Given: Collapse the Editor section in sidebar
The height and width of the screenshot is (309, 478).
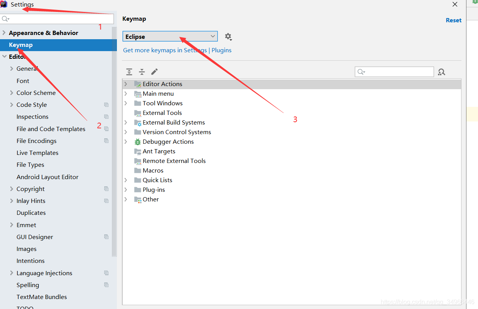Looking at the screenshot, I should 4,57.
